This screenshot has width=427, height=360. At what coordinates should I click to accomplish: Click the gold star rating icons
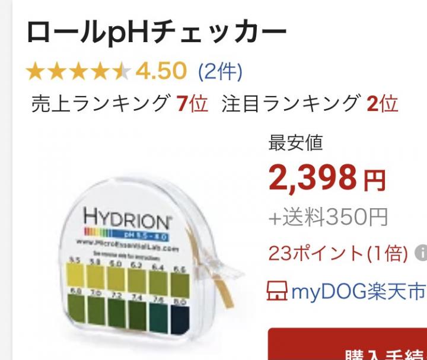[x=78, y=71]
